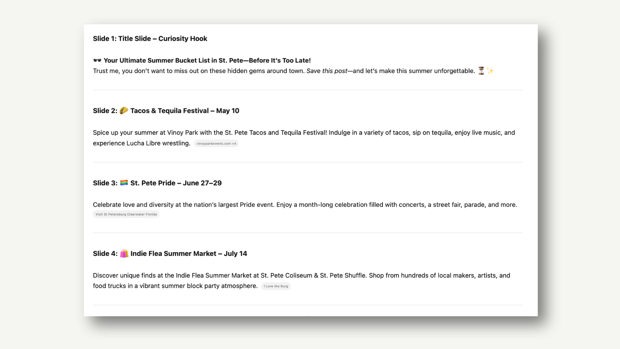Click the 'Spice up your summer' paragraph

pyautogui.click(x=304, y=138)
